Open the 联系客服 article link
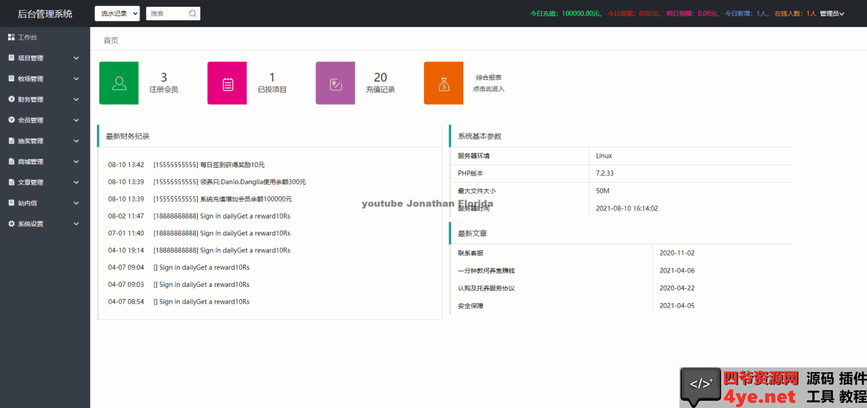This screenshot has width=867, height=408. click(x=471, y=253)
